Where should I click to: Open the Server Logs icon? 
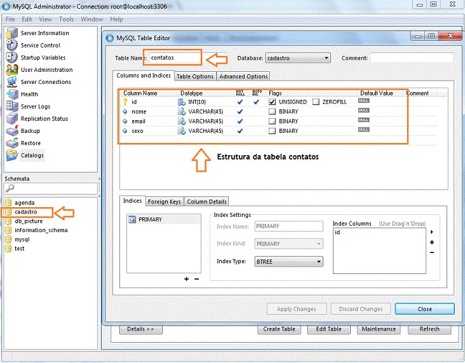pyautogui.click(x=12, y=106)
